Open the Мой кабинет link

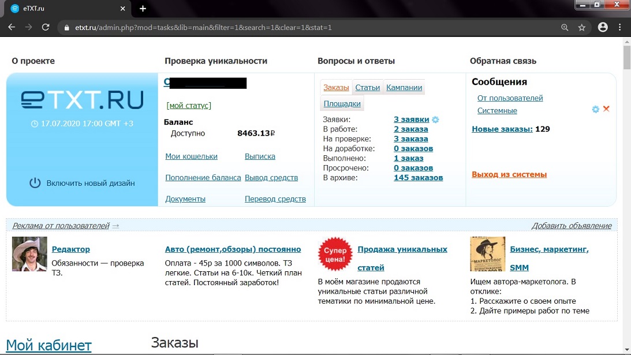pyautogui.click(x=48, y=345)
